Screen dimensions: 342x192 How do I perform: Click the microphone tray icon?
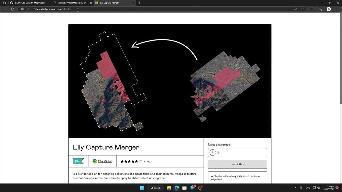pos(301,188)
